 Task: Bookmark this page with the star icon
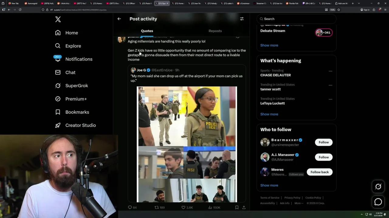(339, 10)
